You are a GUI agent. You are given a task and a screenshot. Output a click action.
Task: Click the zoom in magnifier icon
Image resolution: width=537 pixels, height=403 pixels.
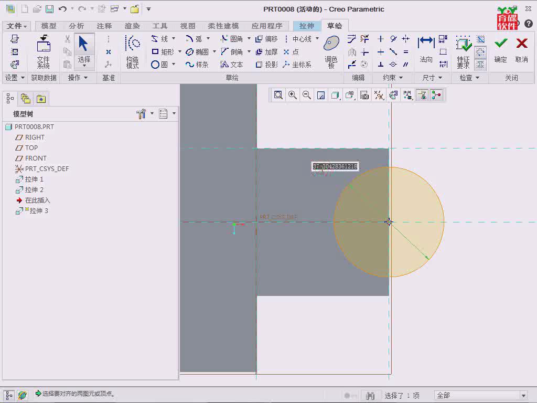coord(293,95)
